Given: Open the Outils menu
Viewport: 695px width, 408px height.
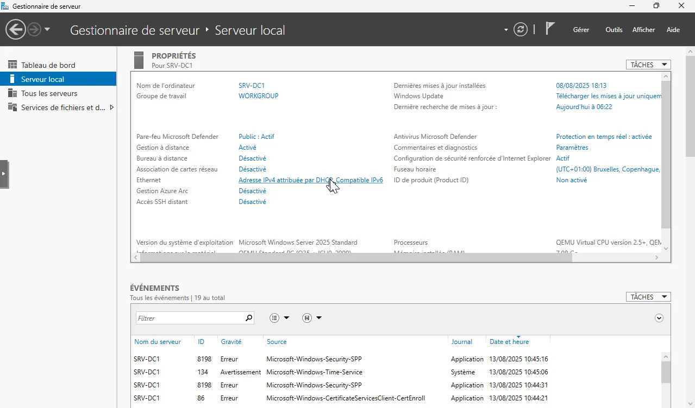Looking at the screenshot, I should coord(613,30).
